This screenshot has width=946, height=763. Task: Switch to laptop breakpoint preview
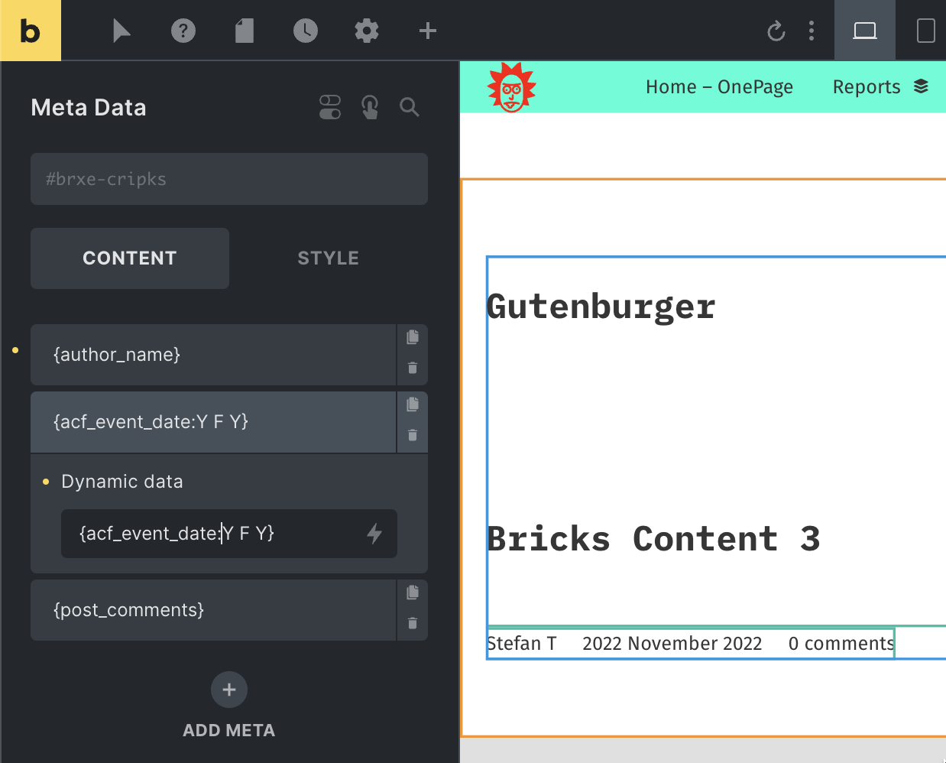864,31
